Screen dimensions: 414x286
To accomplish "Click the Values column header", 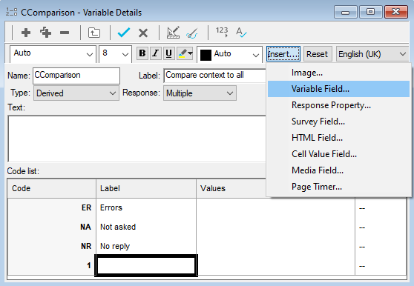I will [x=231, y=188].
